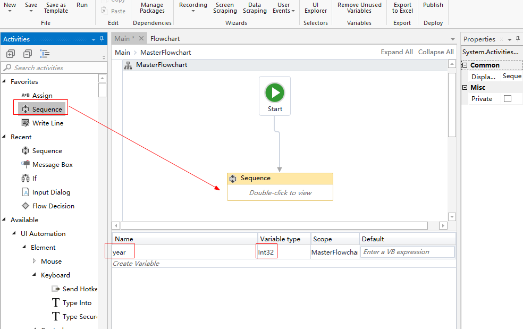The width and height of the screenshot is (523, 329).
Task: Unpin the Activities panel
Action: (103, 39)
